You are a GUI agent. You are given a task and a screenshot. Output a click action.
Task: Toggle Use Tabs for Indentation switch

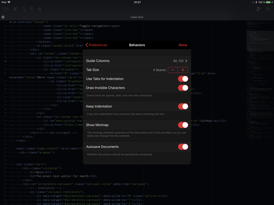coord(183,79)
